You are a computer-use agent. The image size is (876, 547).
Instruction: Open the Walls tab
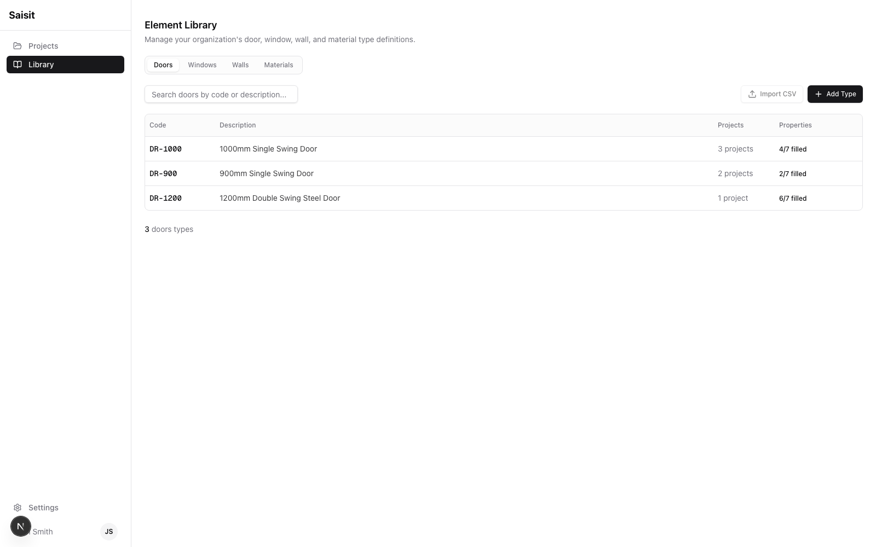pos(240,65)
